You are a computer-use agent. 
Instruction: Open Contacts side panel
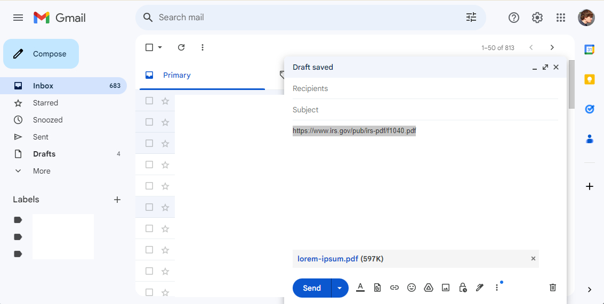(x=590, y=139)
